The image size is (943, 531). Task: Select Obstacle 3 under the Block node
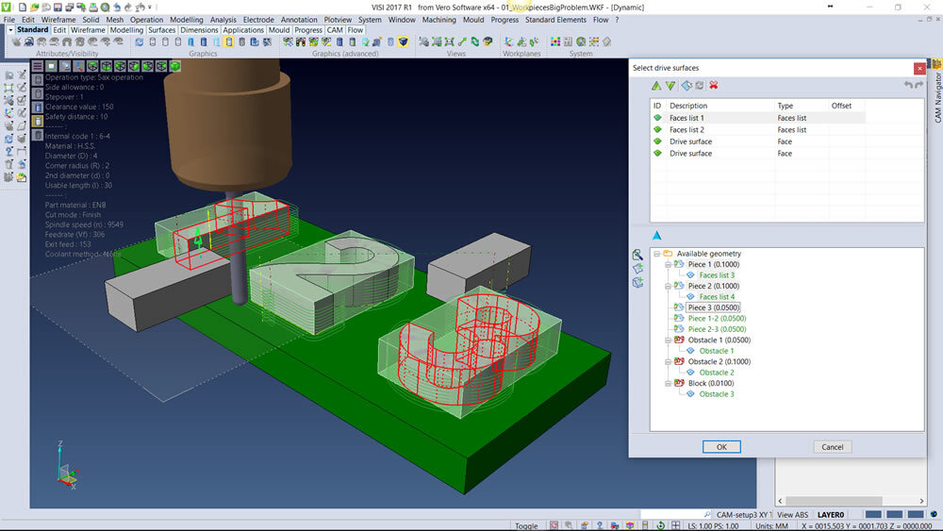(717, 394)
